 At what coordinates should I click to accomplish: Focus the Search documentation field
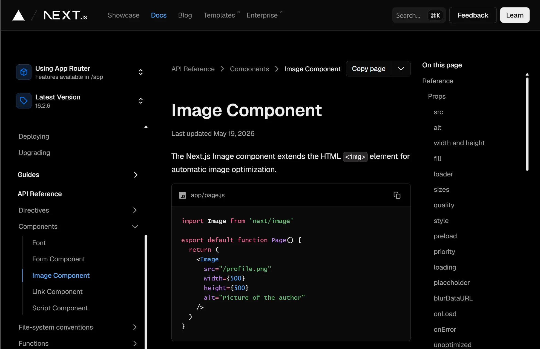419,15
